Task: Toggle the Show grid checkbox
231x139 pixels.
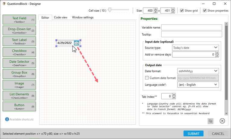Action: (182, 11)
